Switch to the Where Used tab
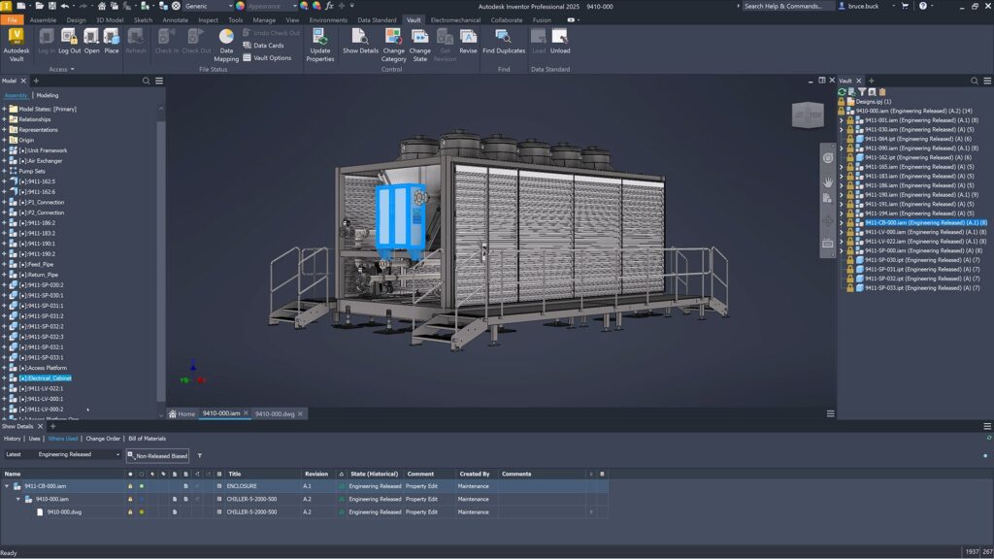Image resolution: width=994 pixels, height=559 pixels. pyautogui.click(x=61, y=438)
